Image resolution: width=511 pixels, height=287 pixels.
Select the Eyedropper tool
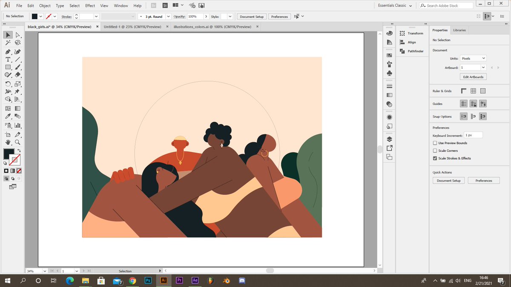point(8,117)
